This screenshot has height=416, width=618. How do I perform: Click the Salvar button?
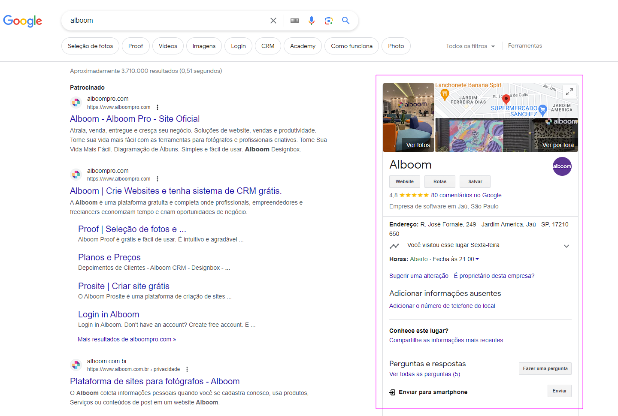tap(475, 181)
